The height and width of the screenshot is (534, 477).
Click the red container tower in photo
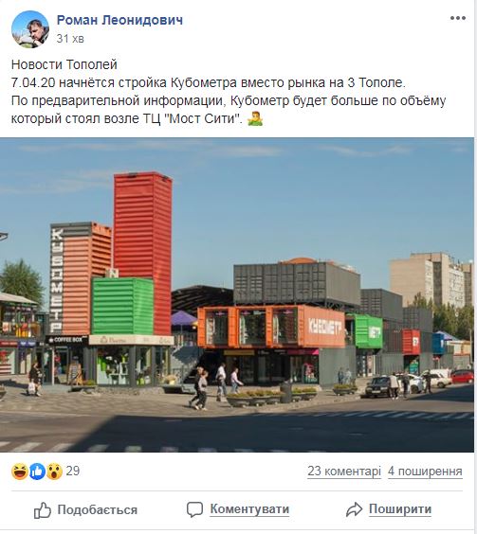pyautogui.click(x=142, y=254)
